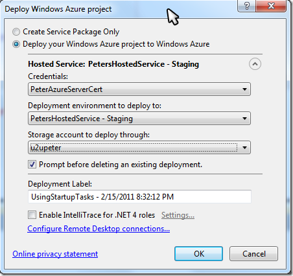Click the u2upeter storage account combo box

coord(139,148)
